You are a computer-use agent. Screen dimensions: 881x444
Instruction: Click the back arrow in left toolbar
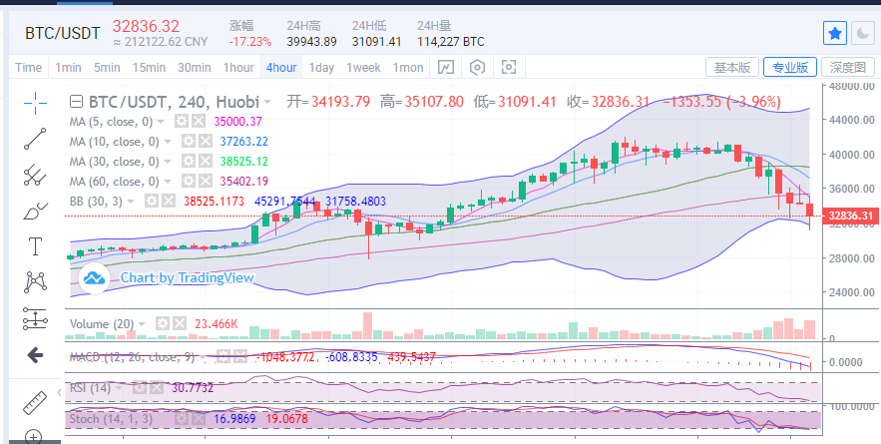(x=35, y=354)
